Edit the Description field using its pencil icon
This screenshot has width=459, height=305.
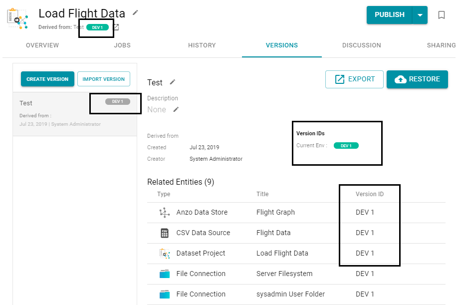[176, 109]
